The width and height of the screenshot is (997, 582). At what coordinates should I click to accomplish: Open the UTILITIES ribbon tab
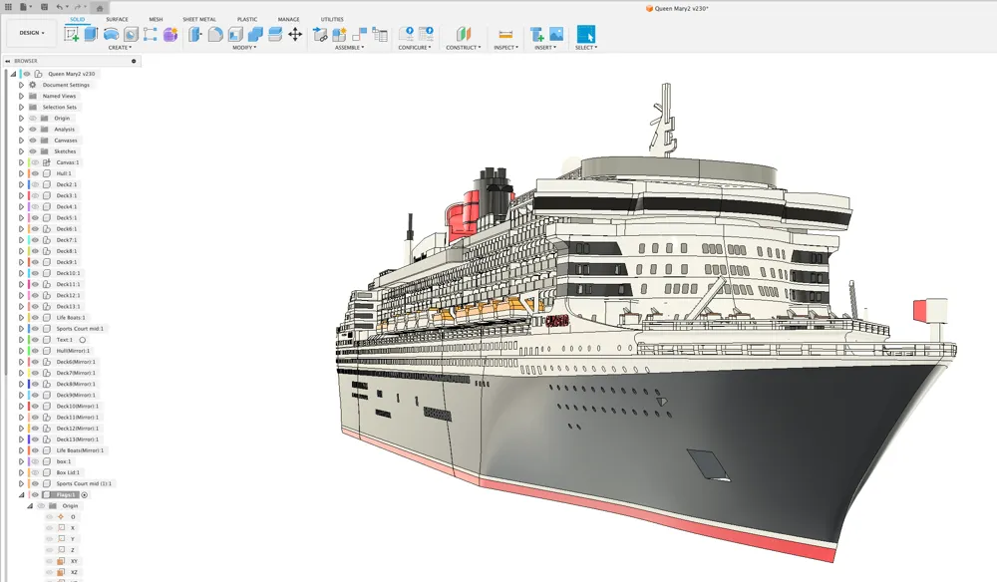[331, 18]
